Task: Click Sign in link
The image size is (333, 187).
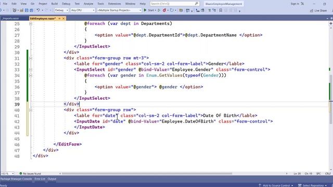Action: (x=295, y=4)
